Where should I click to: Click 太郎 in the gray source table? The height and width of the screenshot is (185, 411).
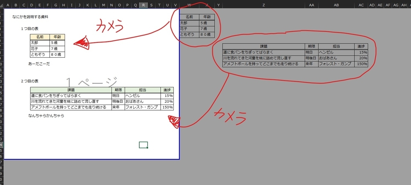189,23
